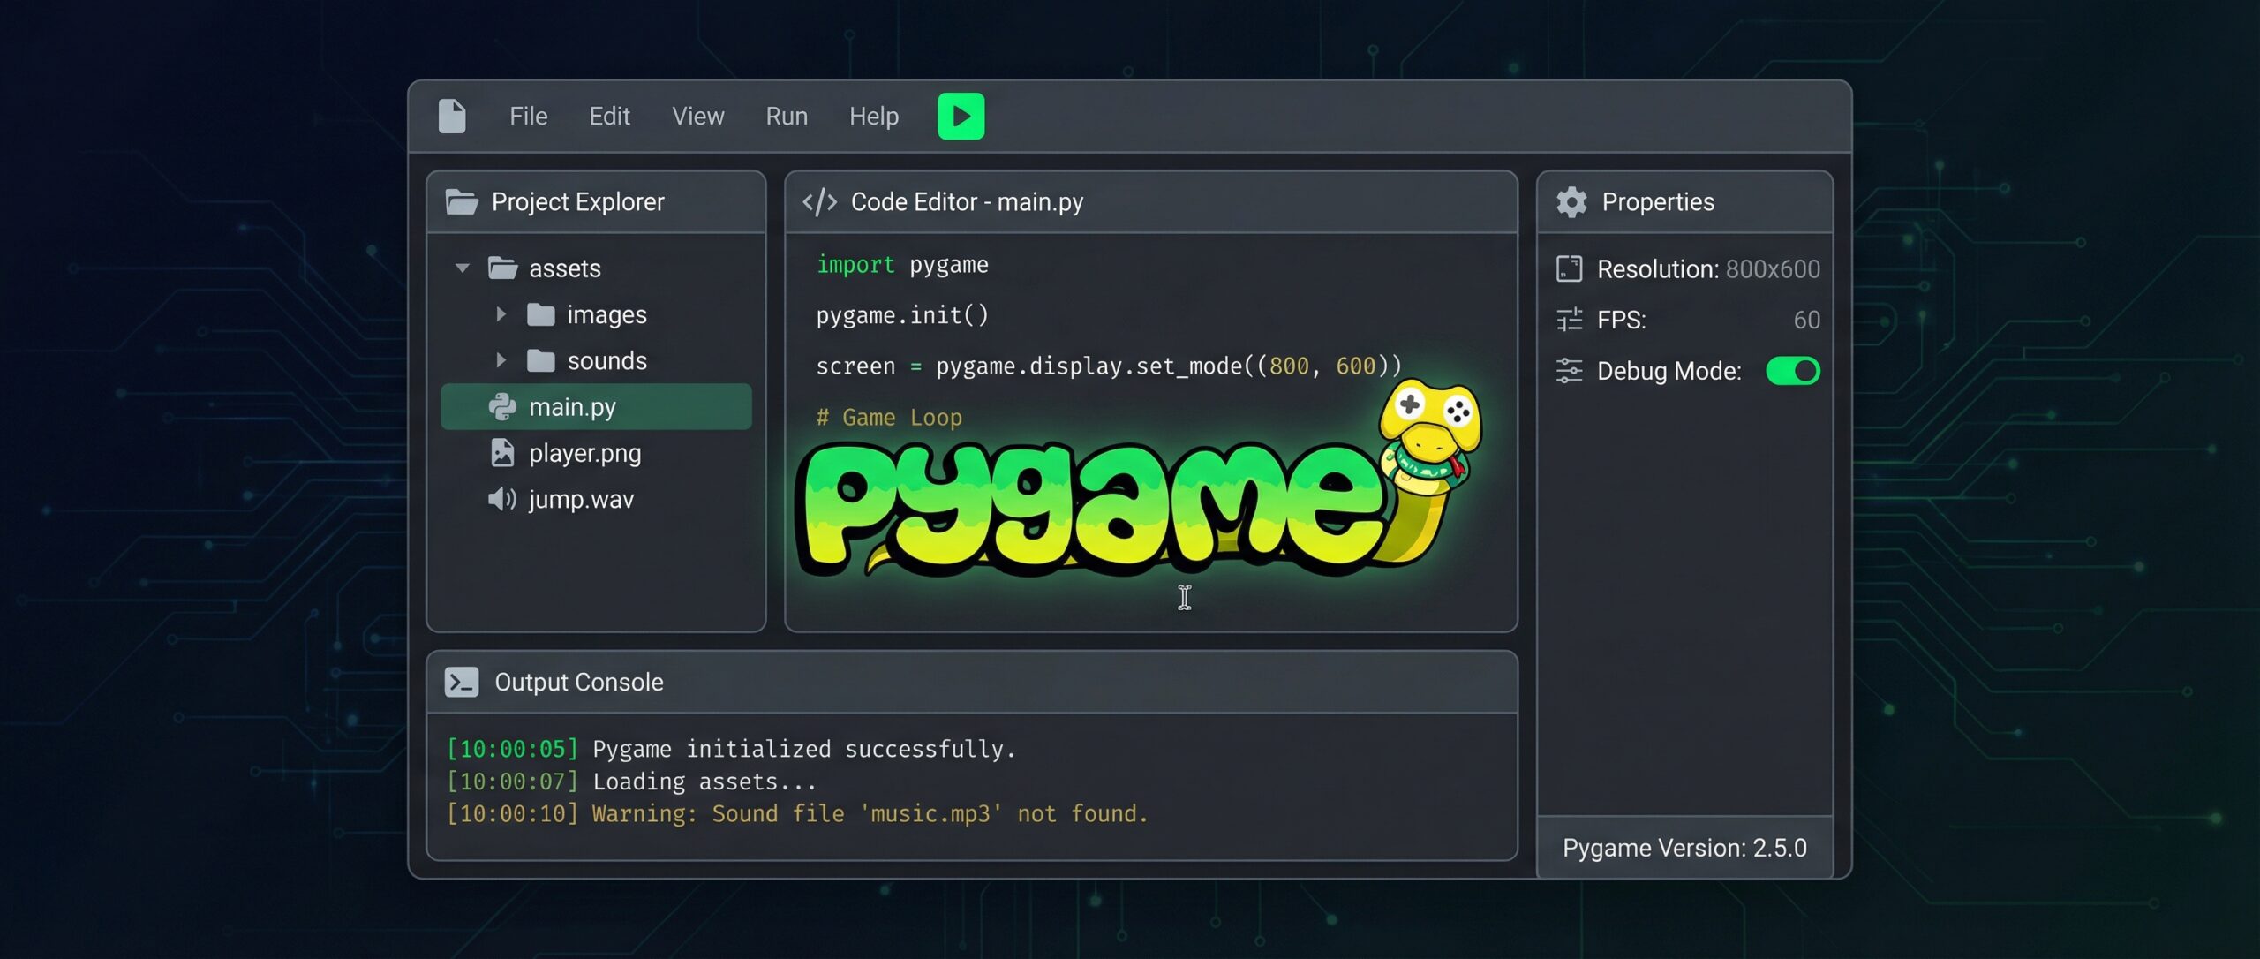This screenshot has height=959, width=2260.
Task: Click the Properties gear icon
Action: coord(1571,202)
